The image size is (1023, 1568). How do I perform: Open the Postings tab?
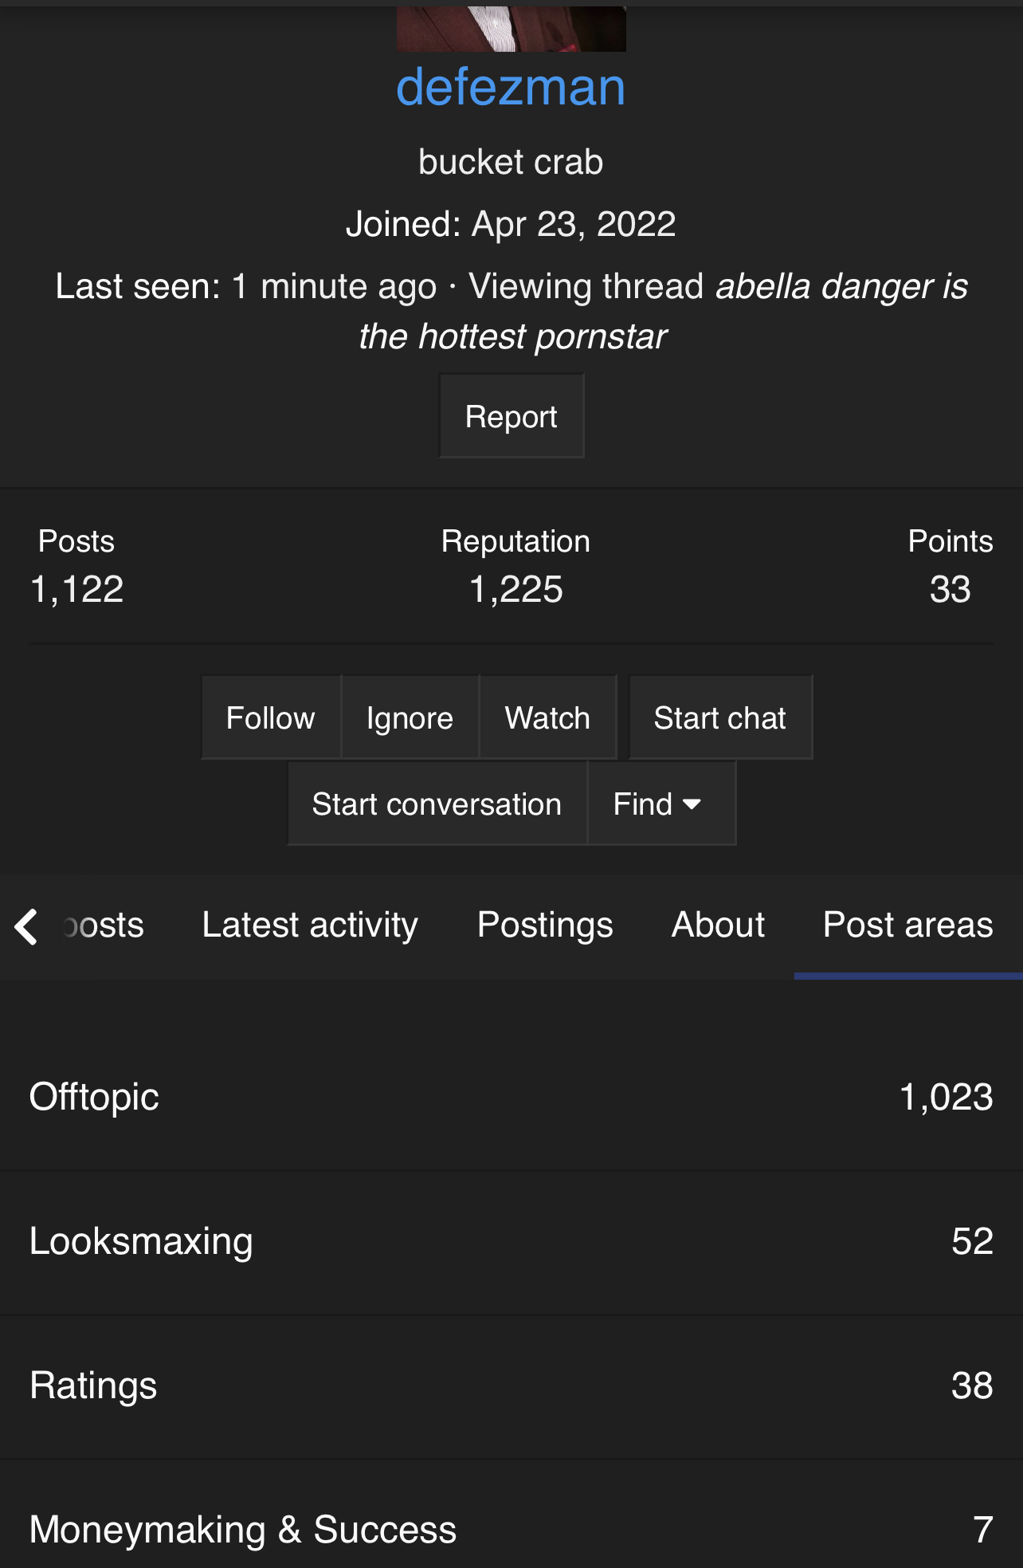coord(545,925)
